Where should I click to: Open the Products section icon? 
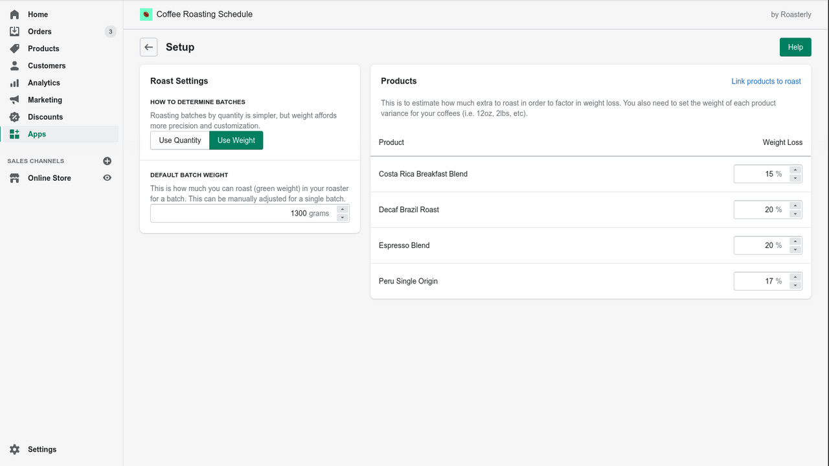[x=14, y=48]
